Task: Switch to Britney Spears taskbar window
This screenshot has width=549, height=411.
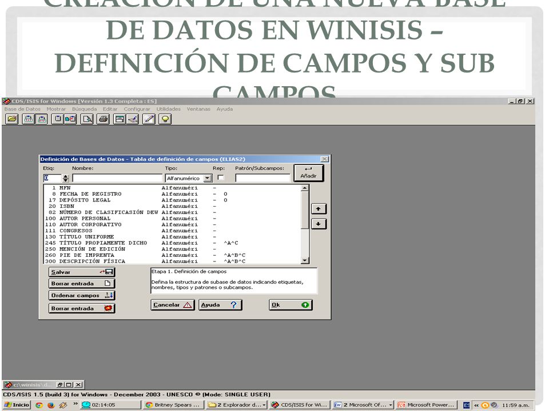Action: tap(173, 405)
